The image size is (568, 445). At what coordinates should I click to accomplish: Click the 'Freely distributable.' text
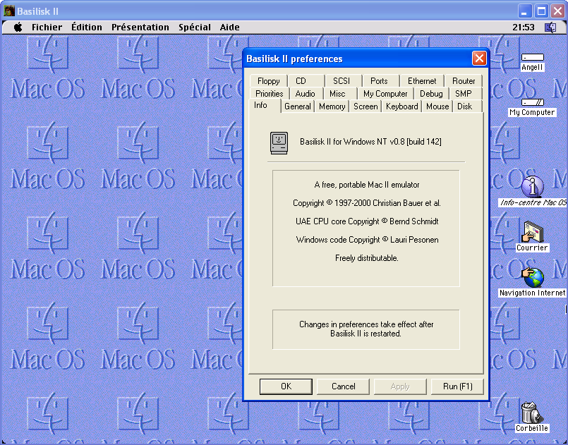(x=367, y=258)
